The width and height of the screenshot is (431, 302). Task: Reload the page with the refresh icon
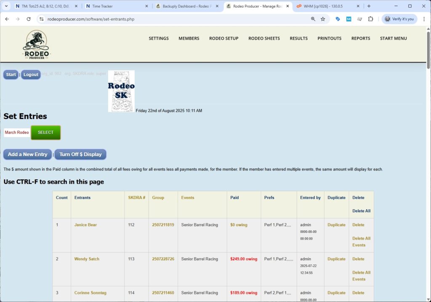pos(29,19)
